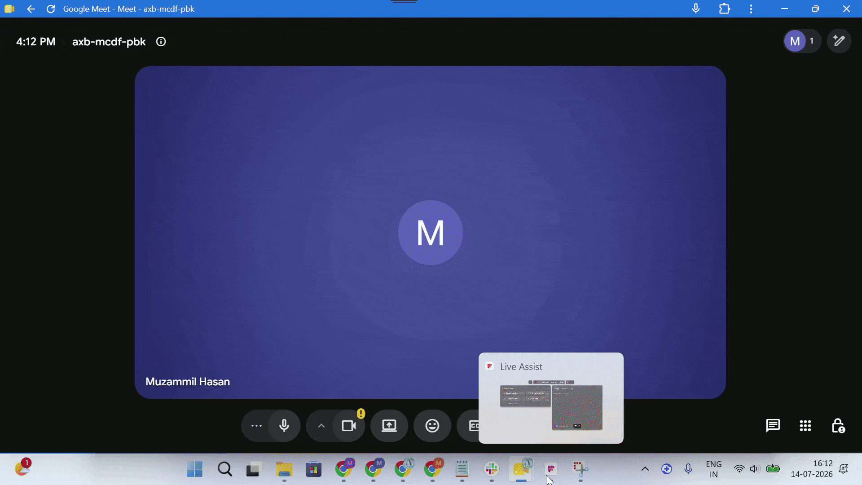The image size is (862, 485).
Task: Open Task View on the taskbar
Action: tap(254, 469)
